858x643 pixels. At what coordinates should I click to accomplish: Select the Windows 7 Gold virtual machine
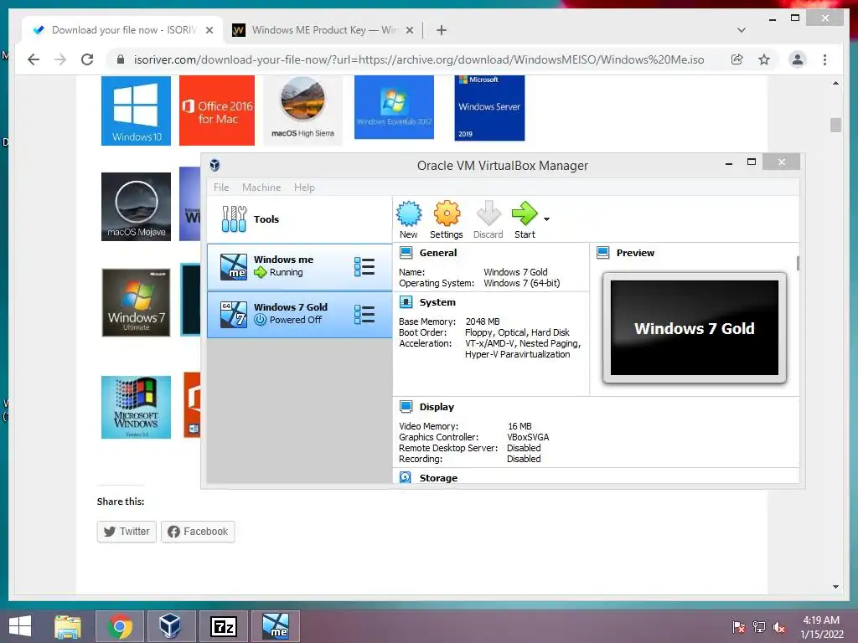click(299, 315)
